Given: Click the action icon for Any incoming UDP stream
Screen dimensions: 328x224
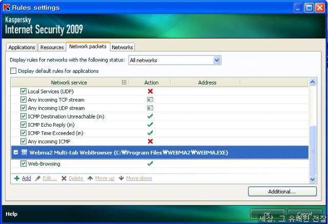Looking at the screenshot, I should click(150, 108).
